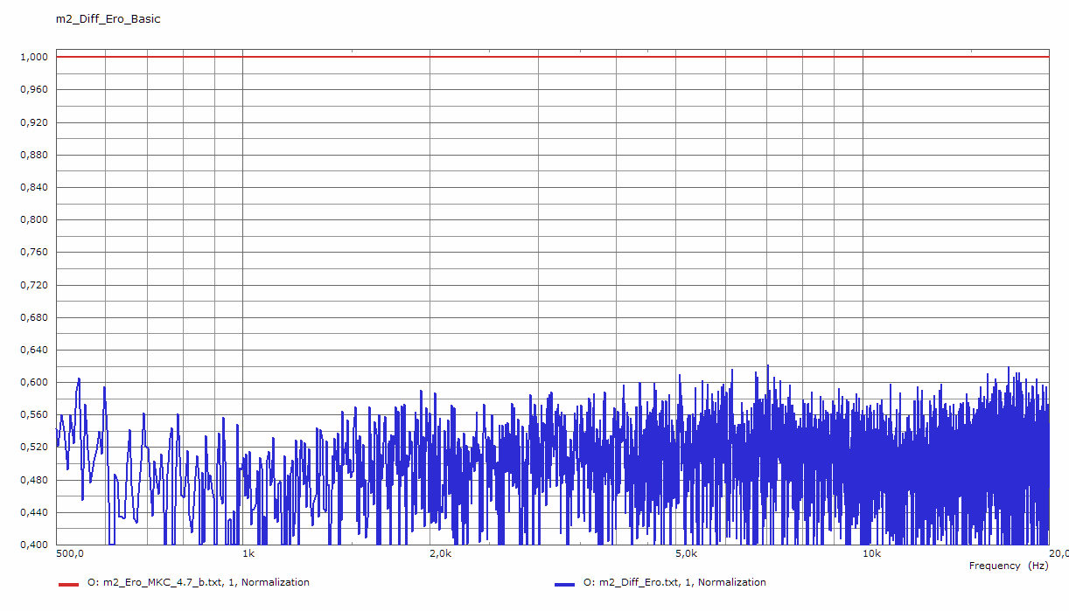Screen dimensions: 1069x611
Task: Click the 0,600 y-axis tick label
Action: (x=32, y=382)
